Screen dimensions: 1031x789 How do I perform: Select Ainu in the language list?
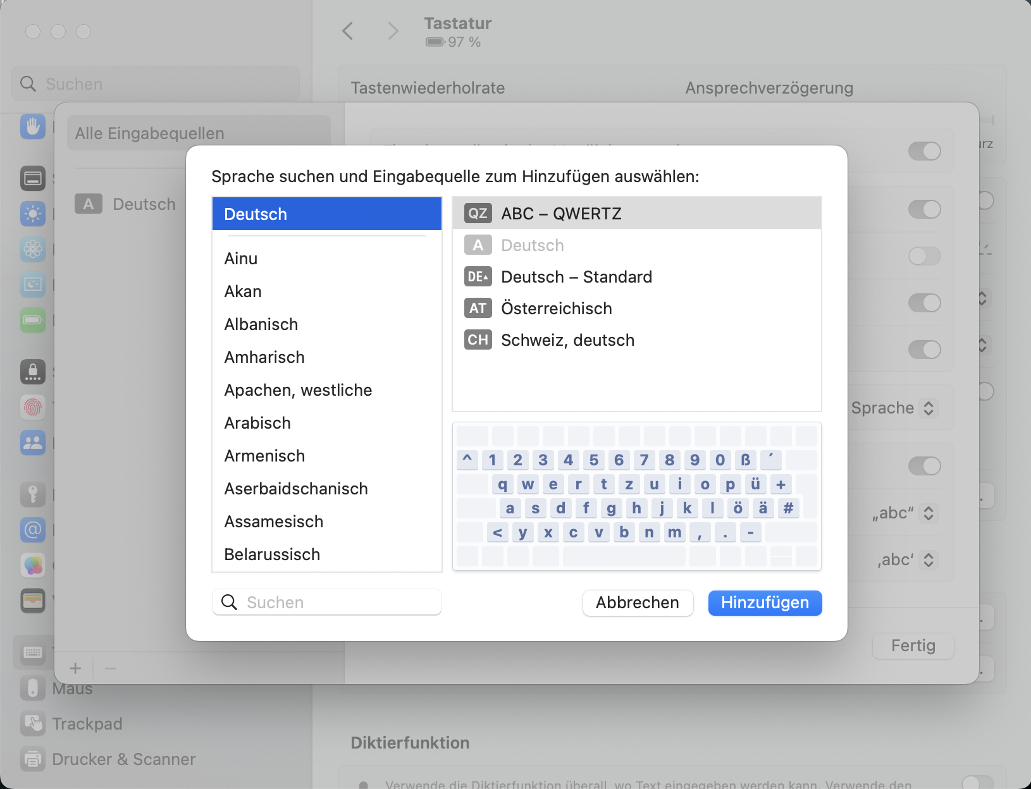327,259
